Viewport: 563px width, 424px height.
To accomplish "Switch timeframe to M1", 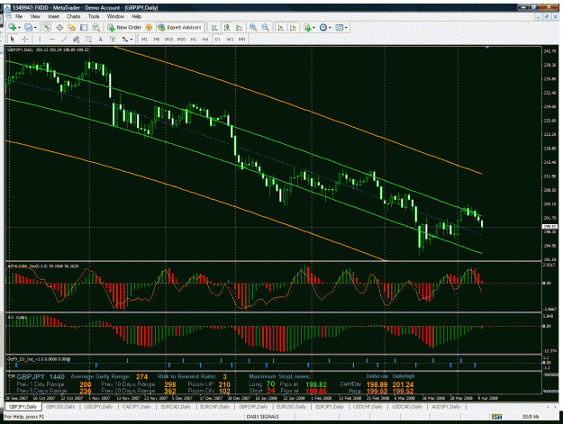I will click(x=144, y=40).
